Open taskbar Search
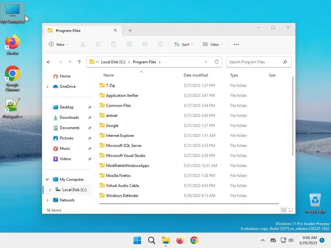 click(x=152, y=240)
